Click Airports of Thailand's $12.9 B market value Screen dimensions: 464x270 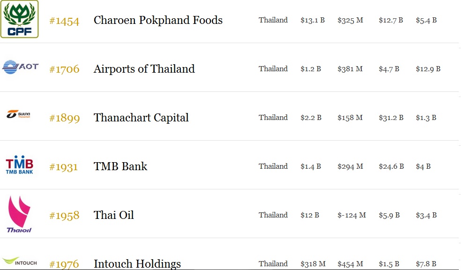click(428, 69)
